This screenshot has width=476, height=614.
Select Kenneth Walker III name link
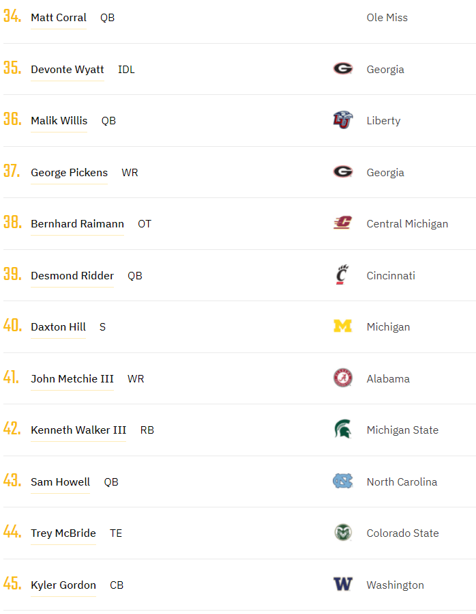[x=78, y=430]
